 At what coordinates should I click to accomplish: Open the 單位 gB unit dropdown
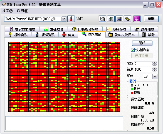click(155, 76)
